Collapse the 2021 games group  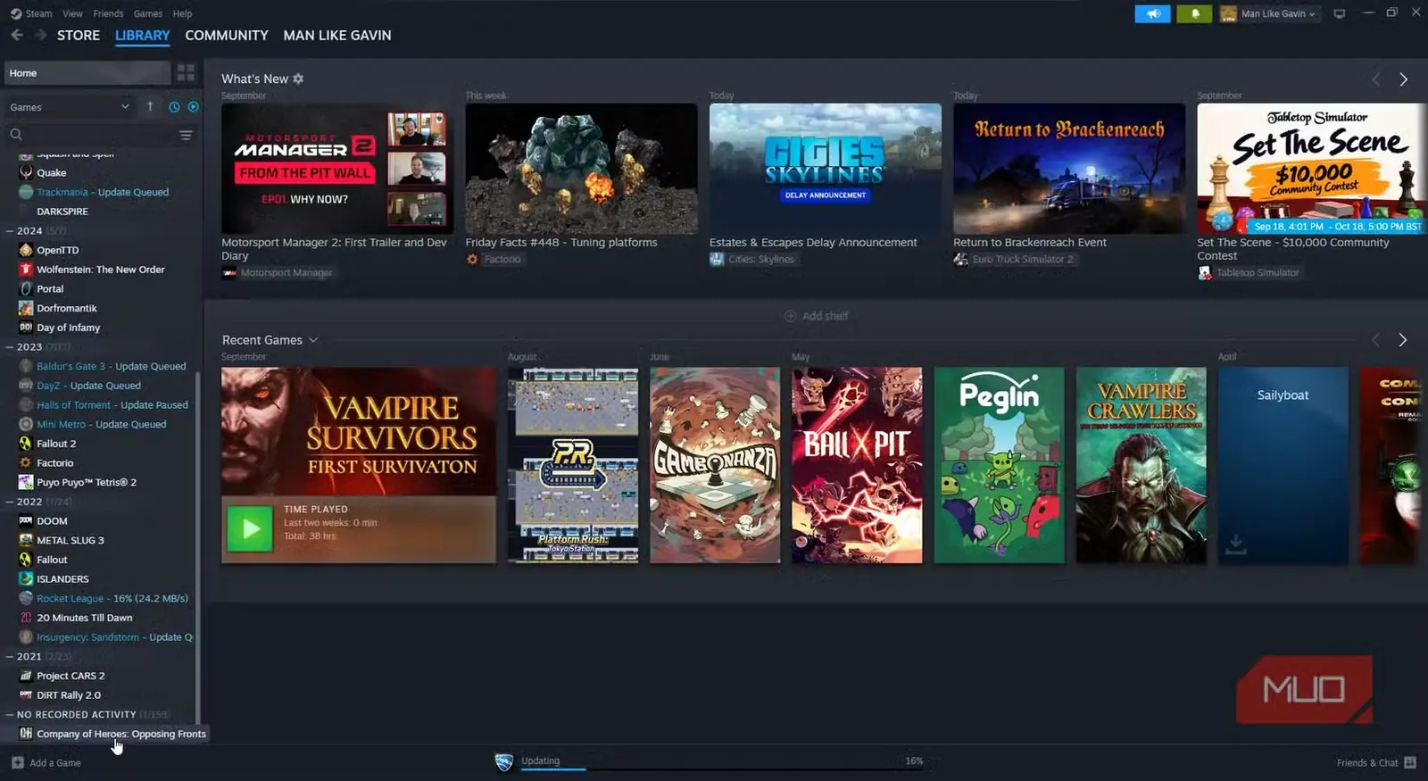(x=10, y=656)
